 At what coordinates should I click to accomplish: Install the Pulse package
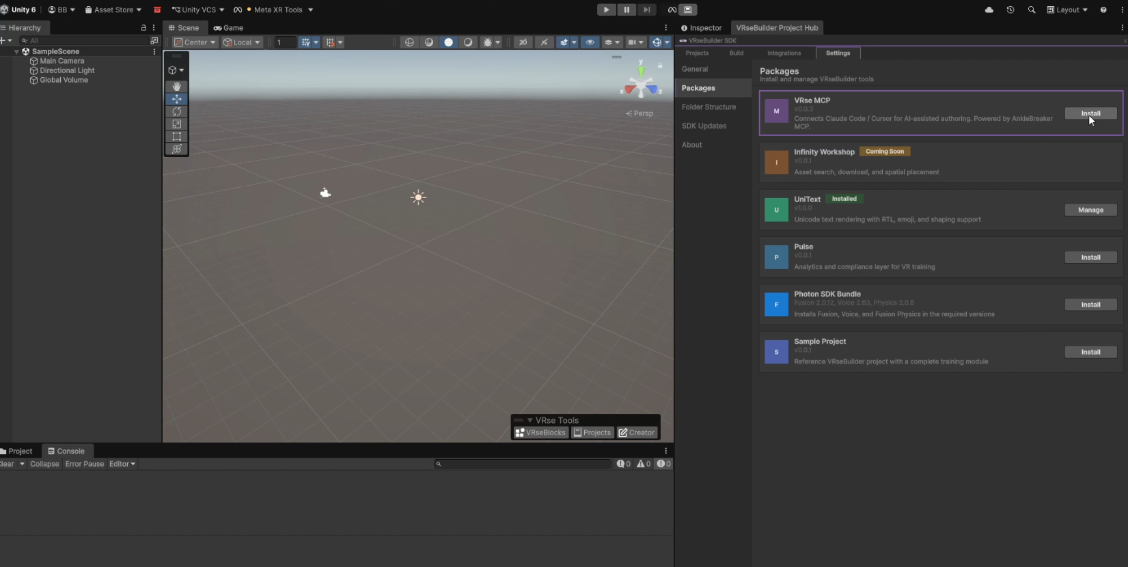tap(1090, 258)
